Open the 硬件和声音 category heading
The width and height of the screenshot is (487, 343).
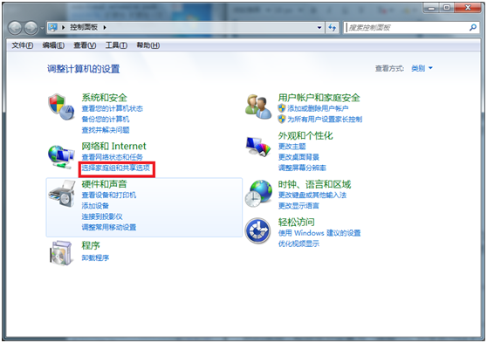105,184
